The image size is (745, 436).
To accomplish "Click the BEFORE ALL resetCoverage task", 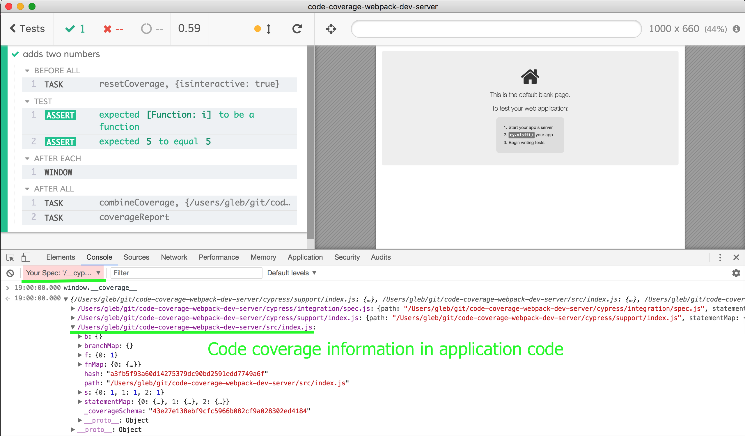I will point(156,84).
